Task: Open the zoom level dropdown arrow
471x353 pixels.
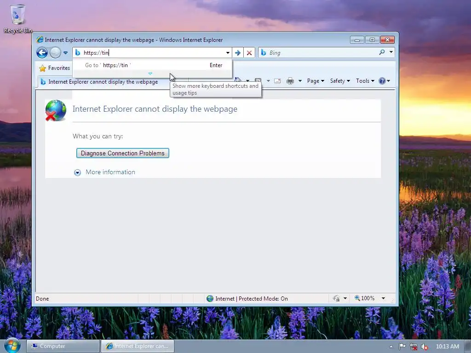Action: [383, 298]
